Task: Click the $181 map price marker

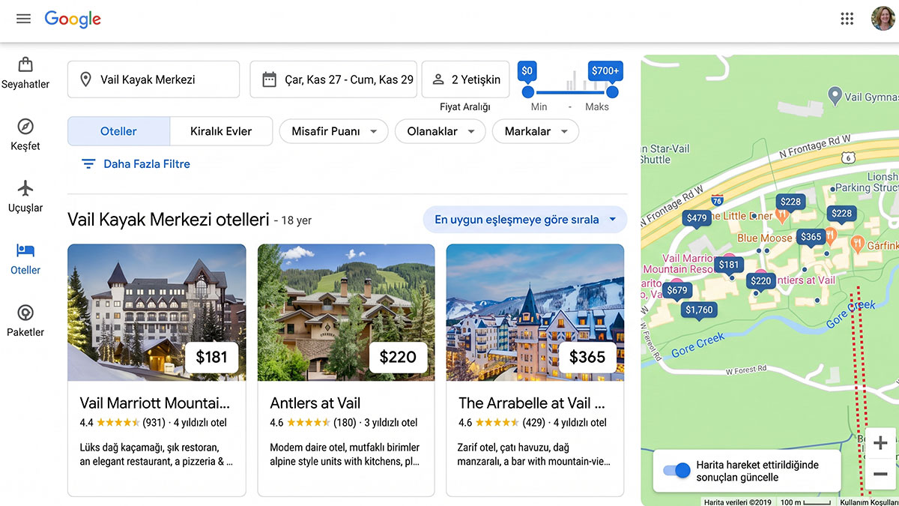Action: click(x=729, y=264)
